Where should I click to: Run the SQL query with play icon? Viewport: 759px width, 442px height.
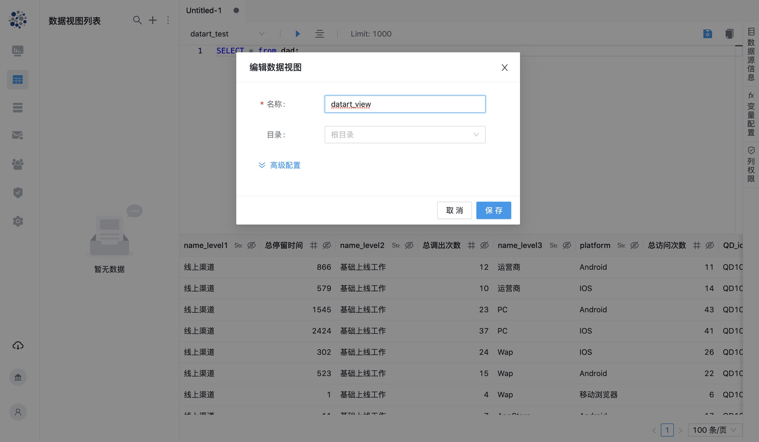click(298, 34)
